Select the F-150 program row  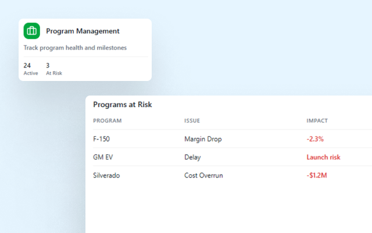click(233, 139)
